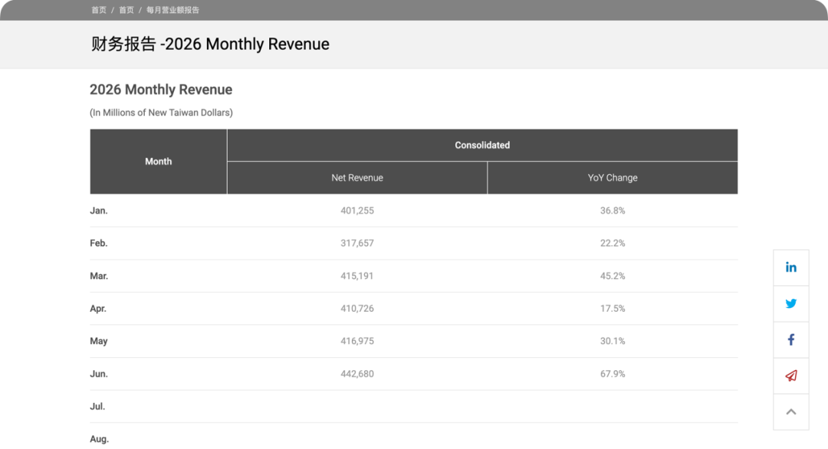Click April YoY change 17.5%
The height and width of the screenshot is (449, 828).
(613, 309)
